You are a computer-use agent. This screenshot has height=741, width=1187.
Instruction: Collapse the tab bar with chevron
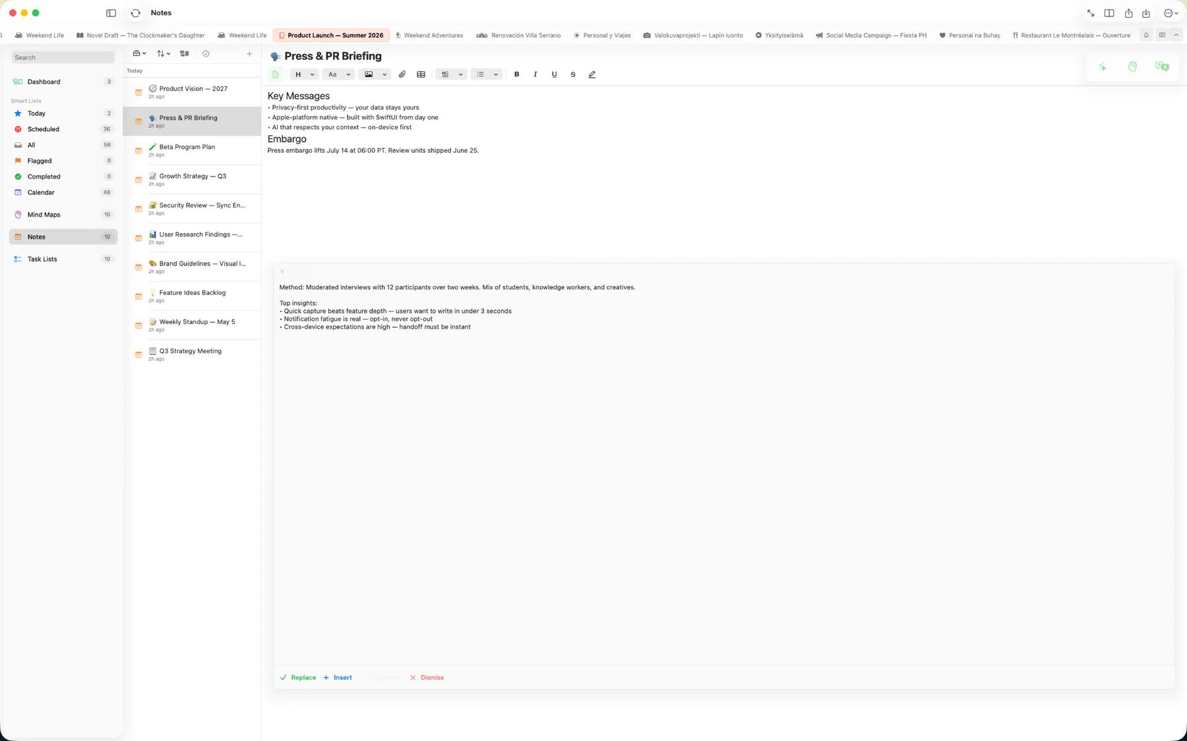(1176, 35)
